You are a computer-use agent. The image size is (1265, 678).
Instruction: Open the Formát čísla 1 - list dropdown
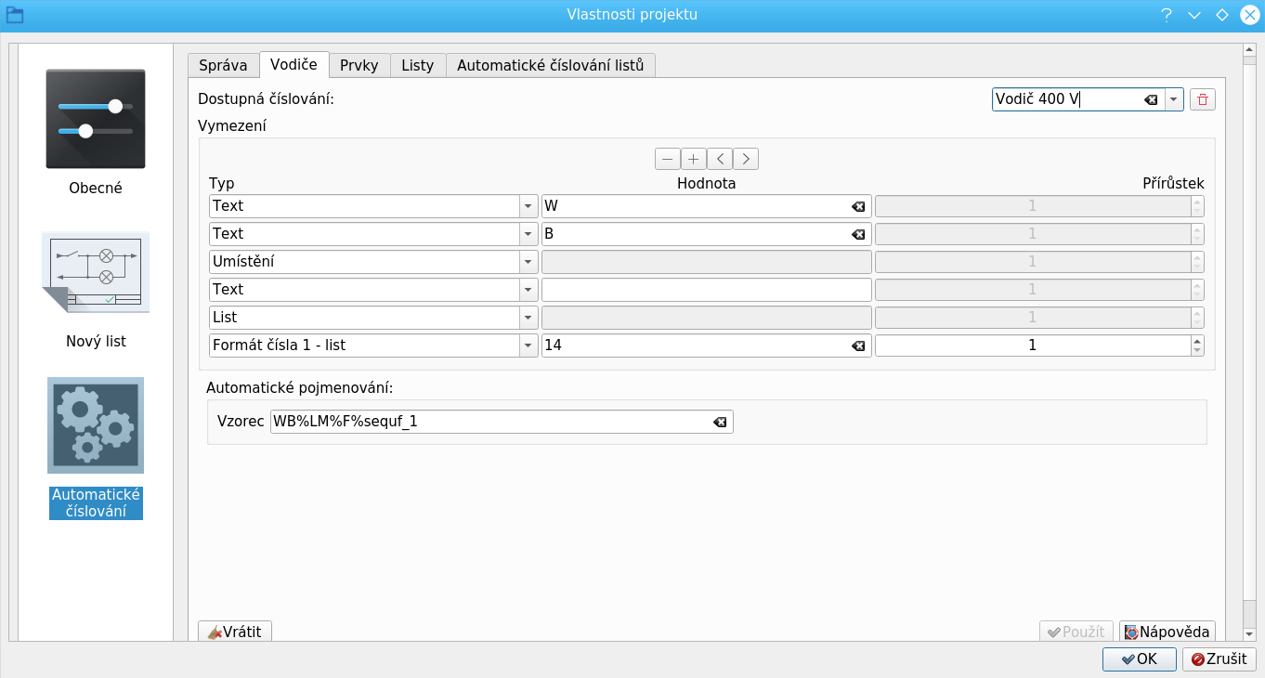(x=528, y=346)
